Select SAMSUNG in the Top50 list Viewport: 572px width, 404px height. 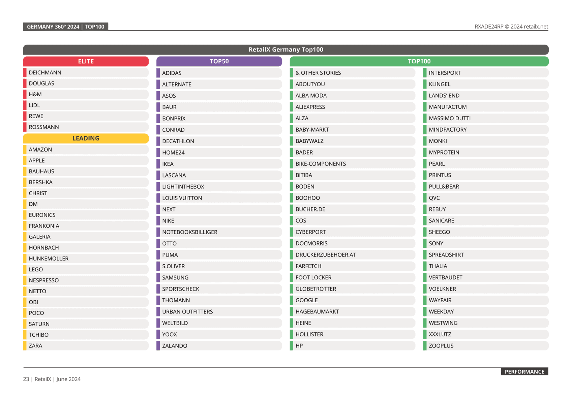219,277
